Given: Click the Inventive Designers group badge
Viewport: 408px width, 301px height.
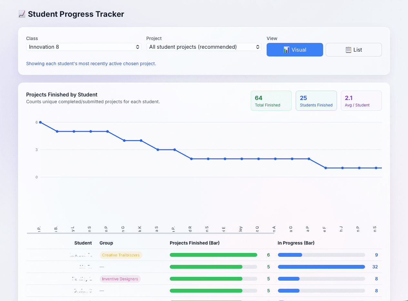Looking at the screenshot, I should pyautogui.click(x=120, y=279).
